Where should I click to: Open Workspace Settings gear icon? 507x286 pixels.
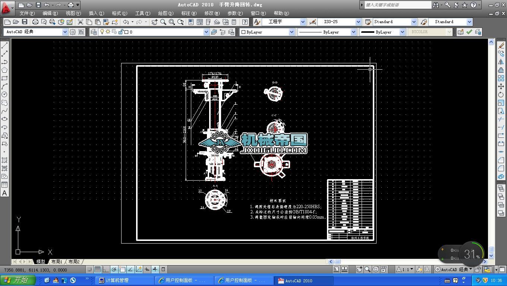[73, 32]
